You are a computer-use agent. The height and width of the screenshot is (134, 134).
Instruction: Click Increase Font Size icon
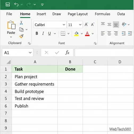click(86, 24)
